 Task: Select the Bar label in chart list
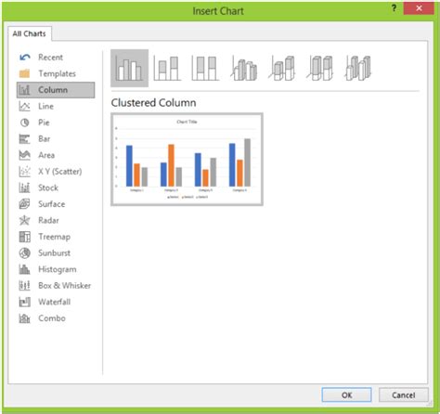click(45, 139)
